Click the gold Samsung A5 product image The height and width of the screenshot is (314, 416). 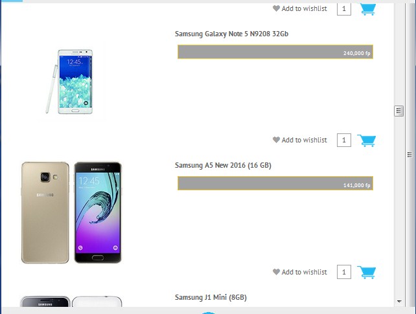45,213
